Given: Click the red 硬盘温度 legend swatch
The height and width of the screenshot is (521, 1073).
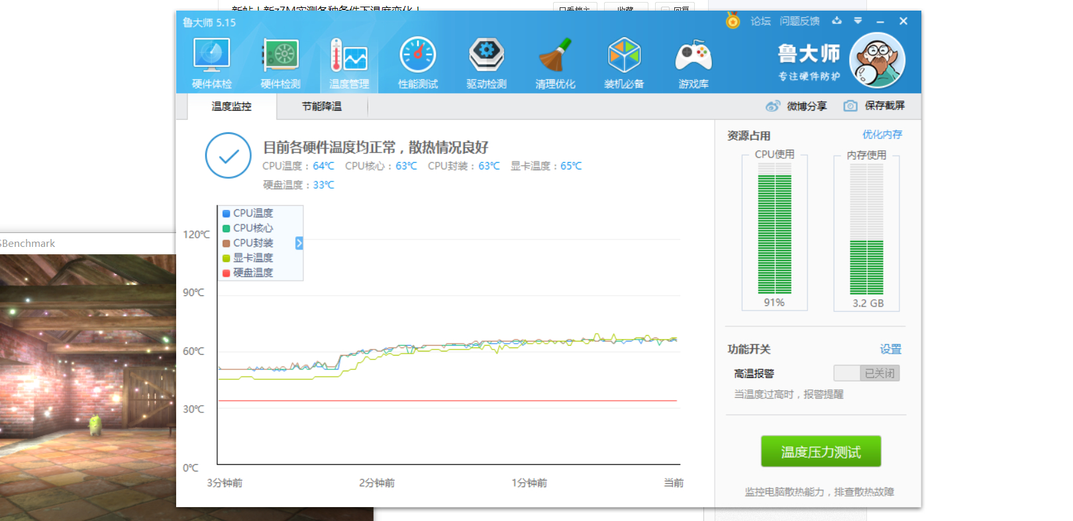Looking at the screenshot, I should pyautogui.click(x=227, y=273).
